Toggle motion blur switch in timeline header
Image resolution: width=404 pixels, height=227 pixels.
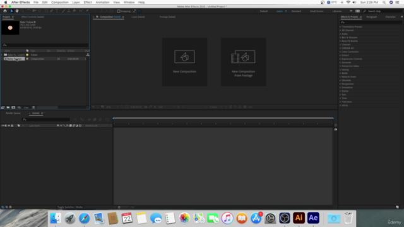[74, 125]
